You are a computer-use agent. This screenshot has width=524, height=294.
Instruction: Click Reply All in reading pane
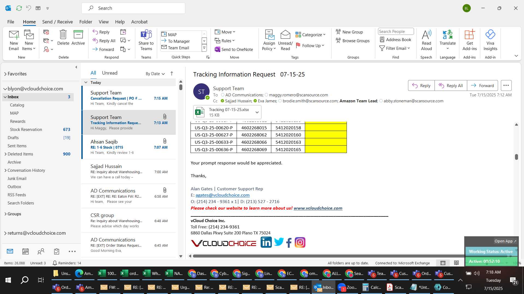point(451,85)
